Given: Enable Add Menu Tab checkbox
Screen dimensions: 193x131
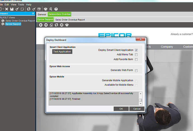Looking at the screenshot, I should pos(136,55).
